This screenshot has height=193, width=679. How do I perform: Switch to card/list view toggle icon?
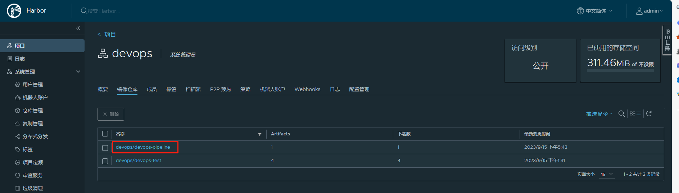coord(635,114)
